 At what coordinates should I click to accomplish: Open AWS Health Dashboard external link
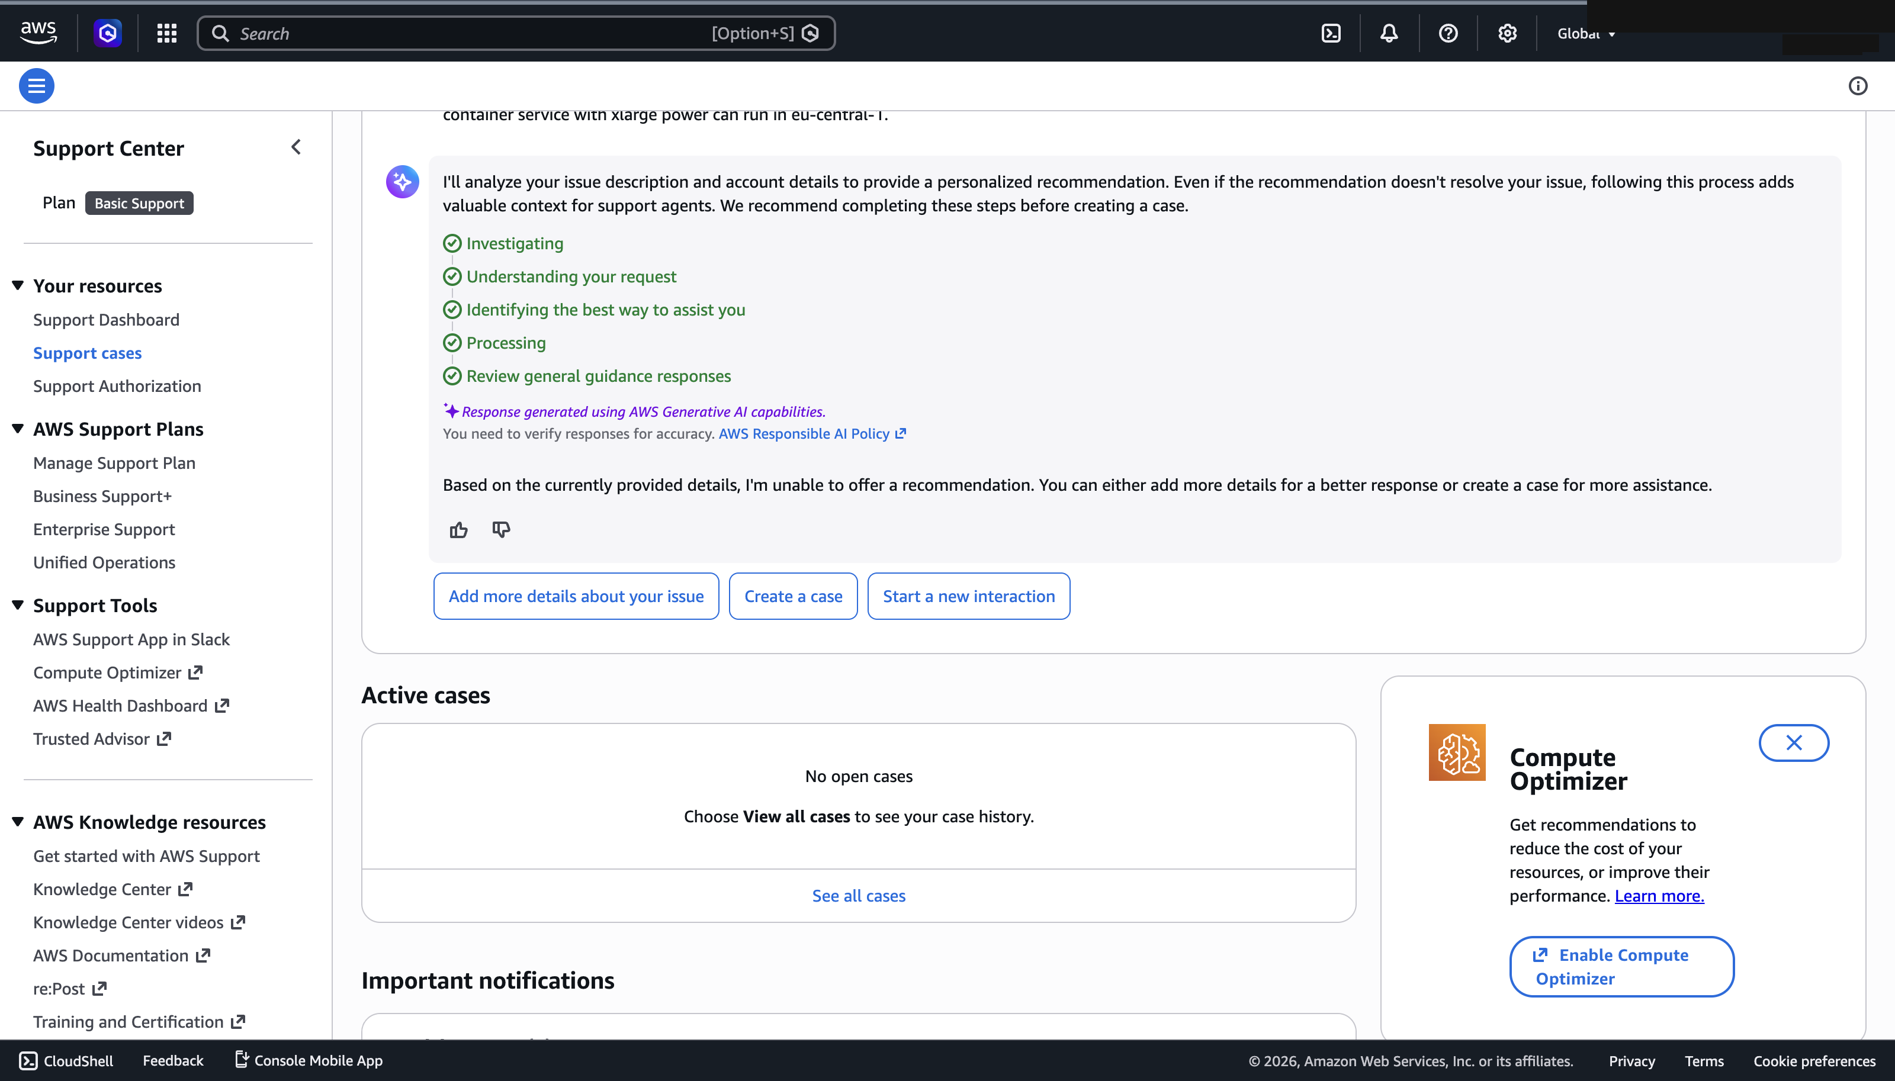coord(131,705)
